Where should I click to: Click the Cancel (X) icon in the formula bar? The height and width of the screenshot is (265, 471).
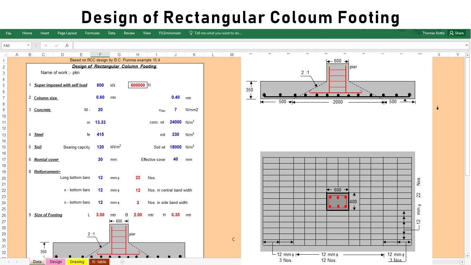[x=46, y=45]
